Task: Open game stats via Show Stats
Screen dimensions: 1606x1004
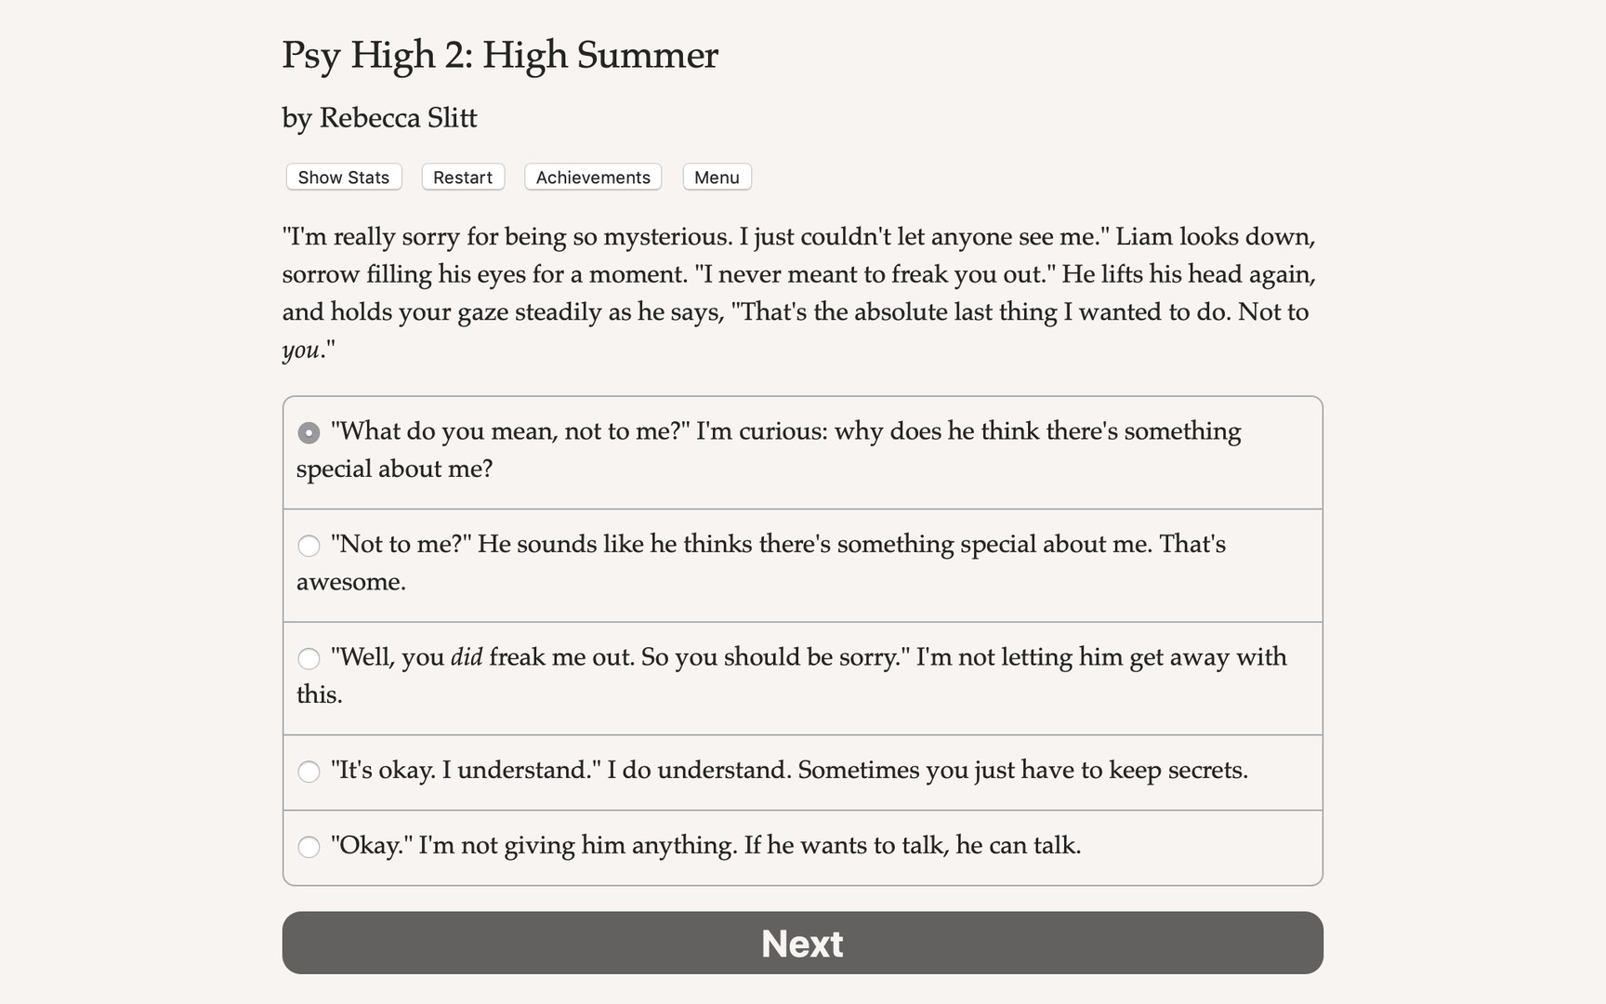Action: [342, 177]
